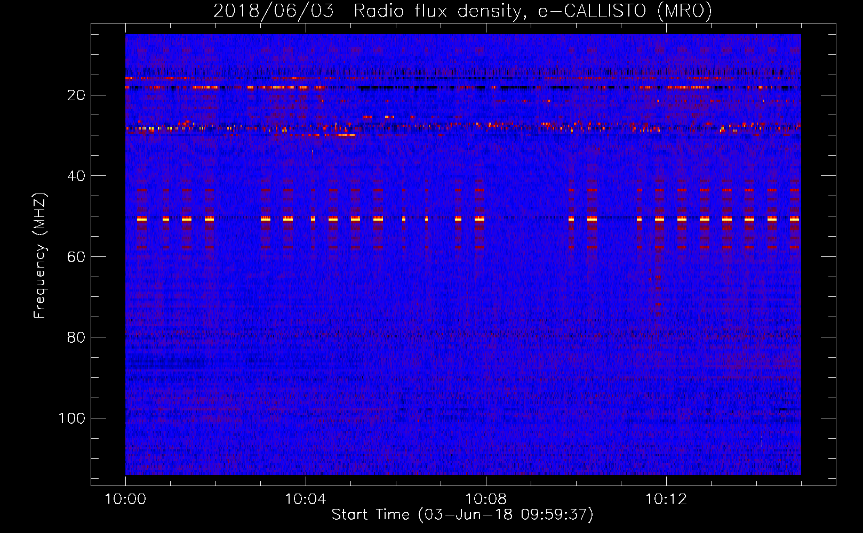Click the 'Frequency (MHZ)' axis label
Viewport: 863px width, 533px height.
(40, 255)
